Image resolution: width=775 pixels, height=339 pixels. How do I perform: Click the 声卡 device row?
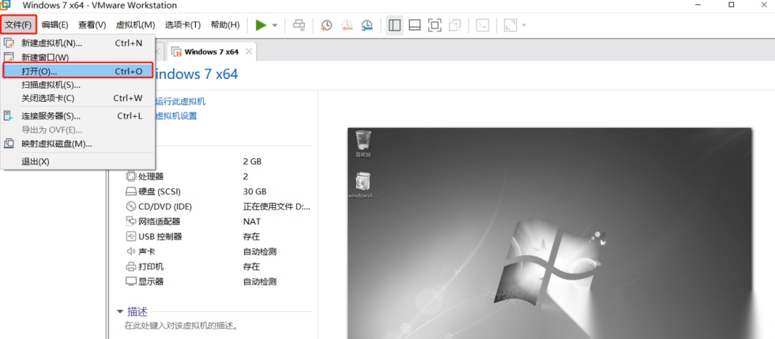pyautogui.click(x=217, y=252)
